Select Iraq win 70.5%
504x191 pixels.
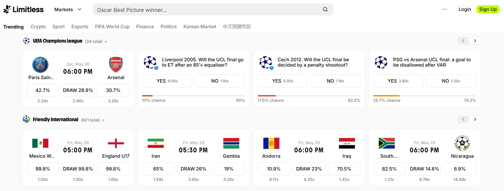tap(344, 169)
